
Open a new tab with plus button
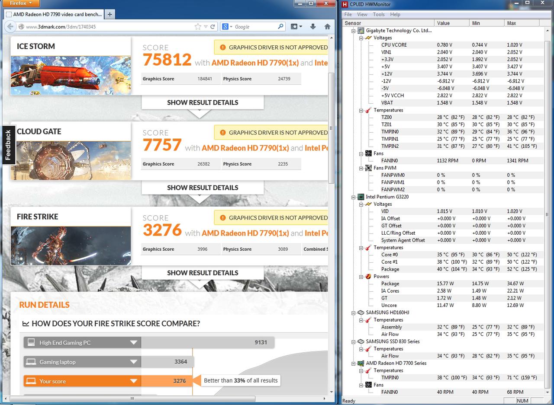pyautogui.click(x=110, y=14)
